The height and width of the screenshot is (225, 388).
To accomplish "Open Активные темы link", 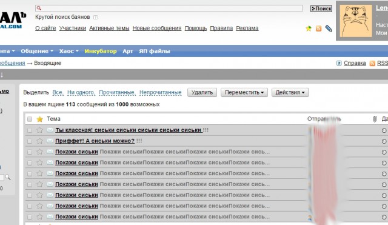I will [x=109, y=29].
